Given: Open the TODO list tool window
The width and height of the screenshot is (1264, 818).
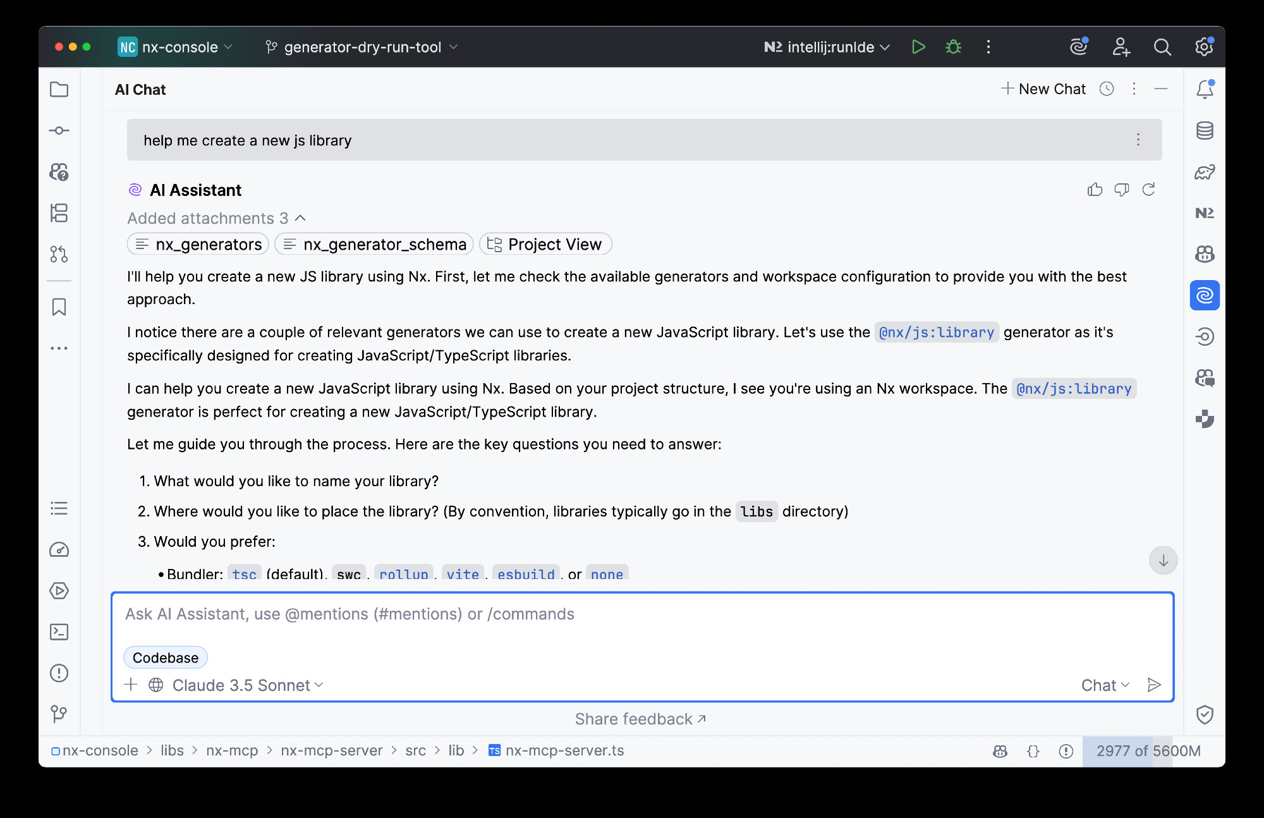Looking at the screenshot, I should 59,508.
